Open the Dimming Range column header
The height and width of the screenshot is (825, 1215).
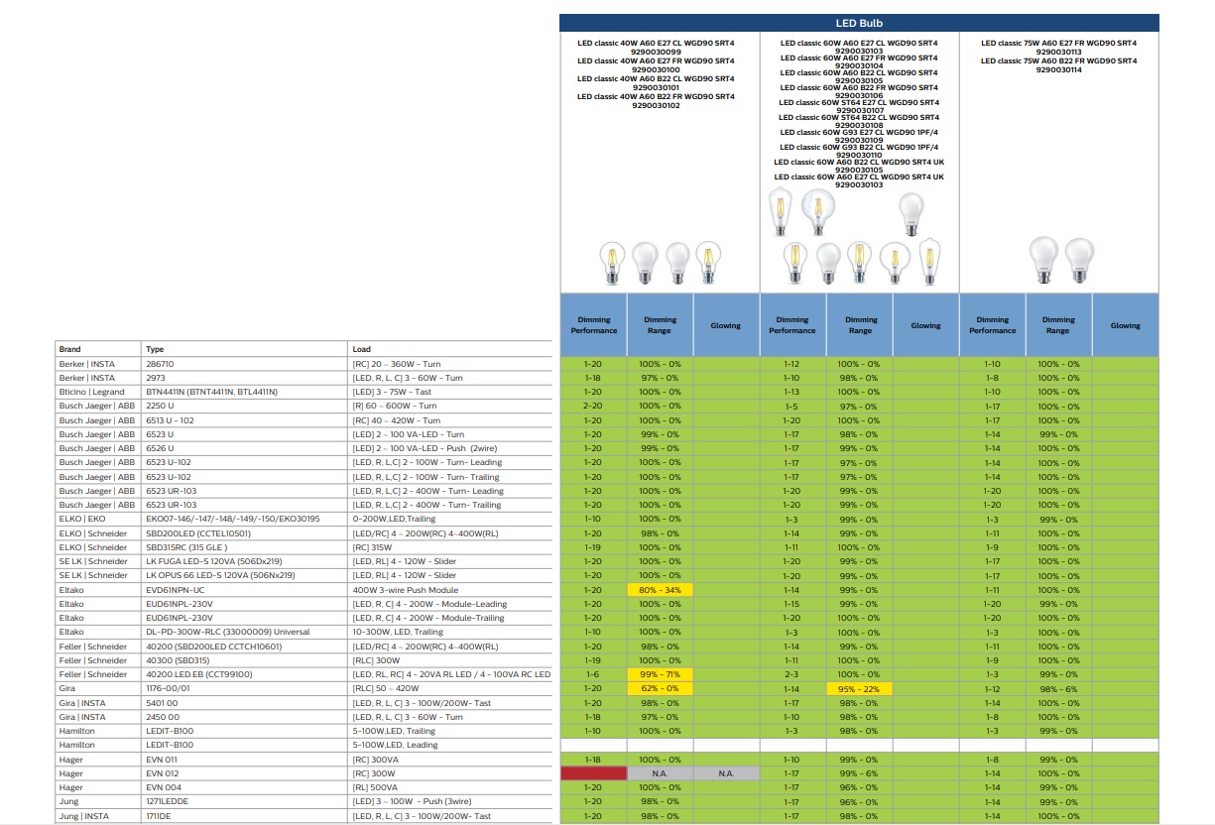[661, 324]
